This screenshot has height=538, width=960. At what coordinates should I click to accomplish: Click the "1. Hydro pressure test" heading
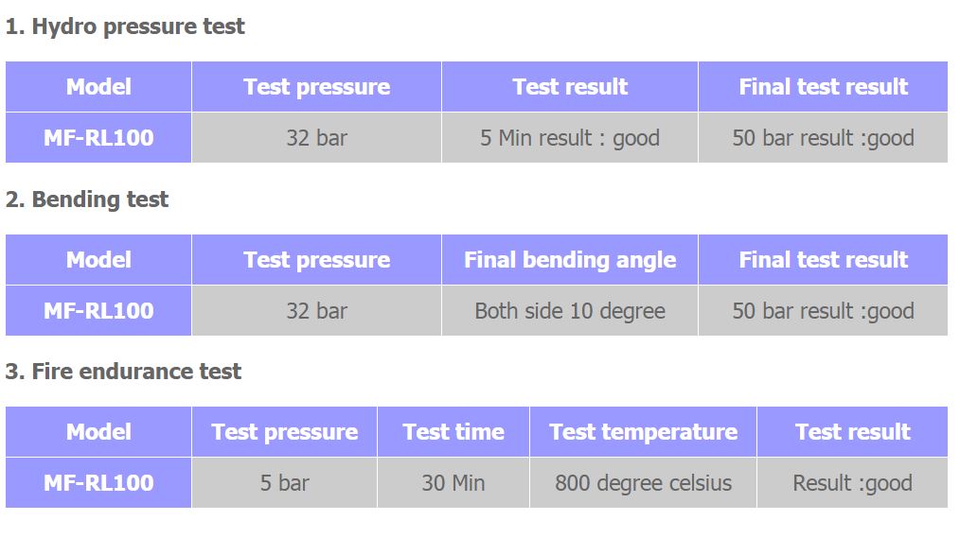coord(125,26)
